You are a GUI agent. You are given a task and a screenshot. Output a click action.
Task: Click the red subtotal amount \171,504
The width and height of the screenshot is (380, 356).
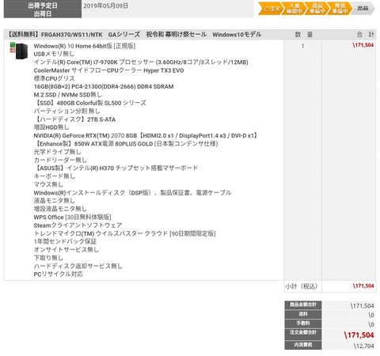point(363,286)
